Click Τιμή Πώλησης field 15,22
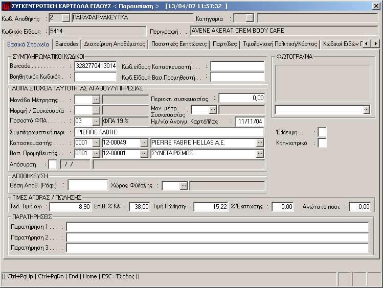The width and height of the screenshot is (383, 288). tap(211, 207)
